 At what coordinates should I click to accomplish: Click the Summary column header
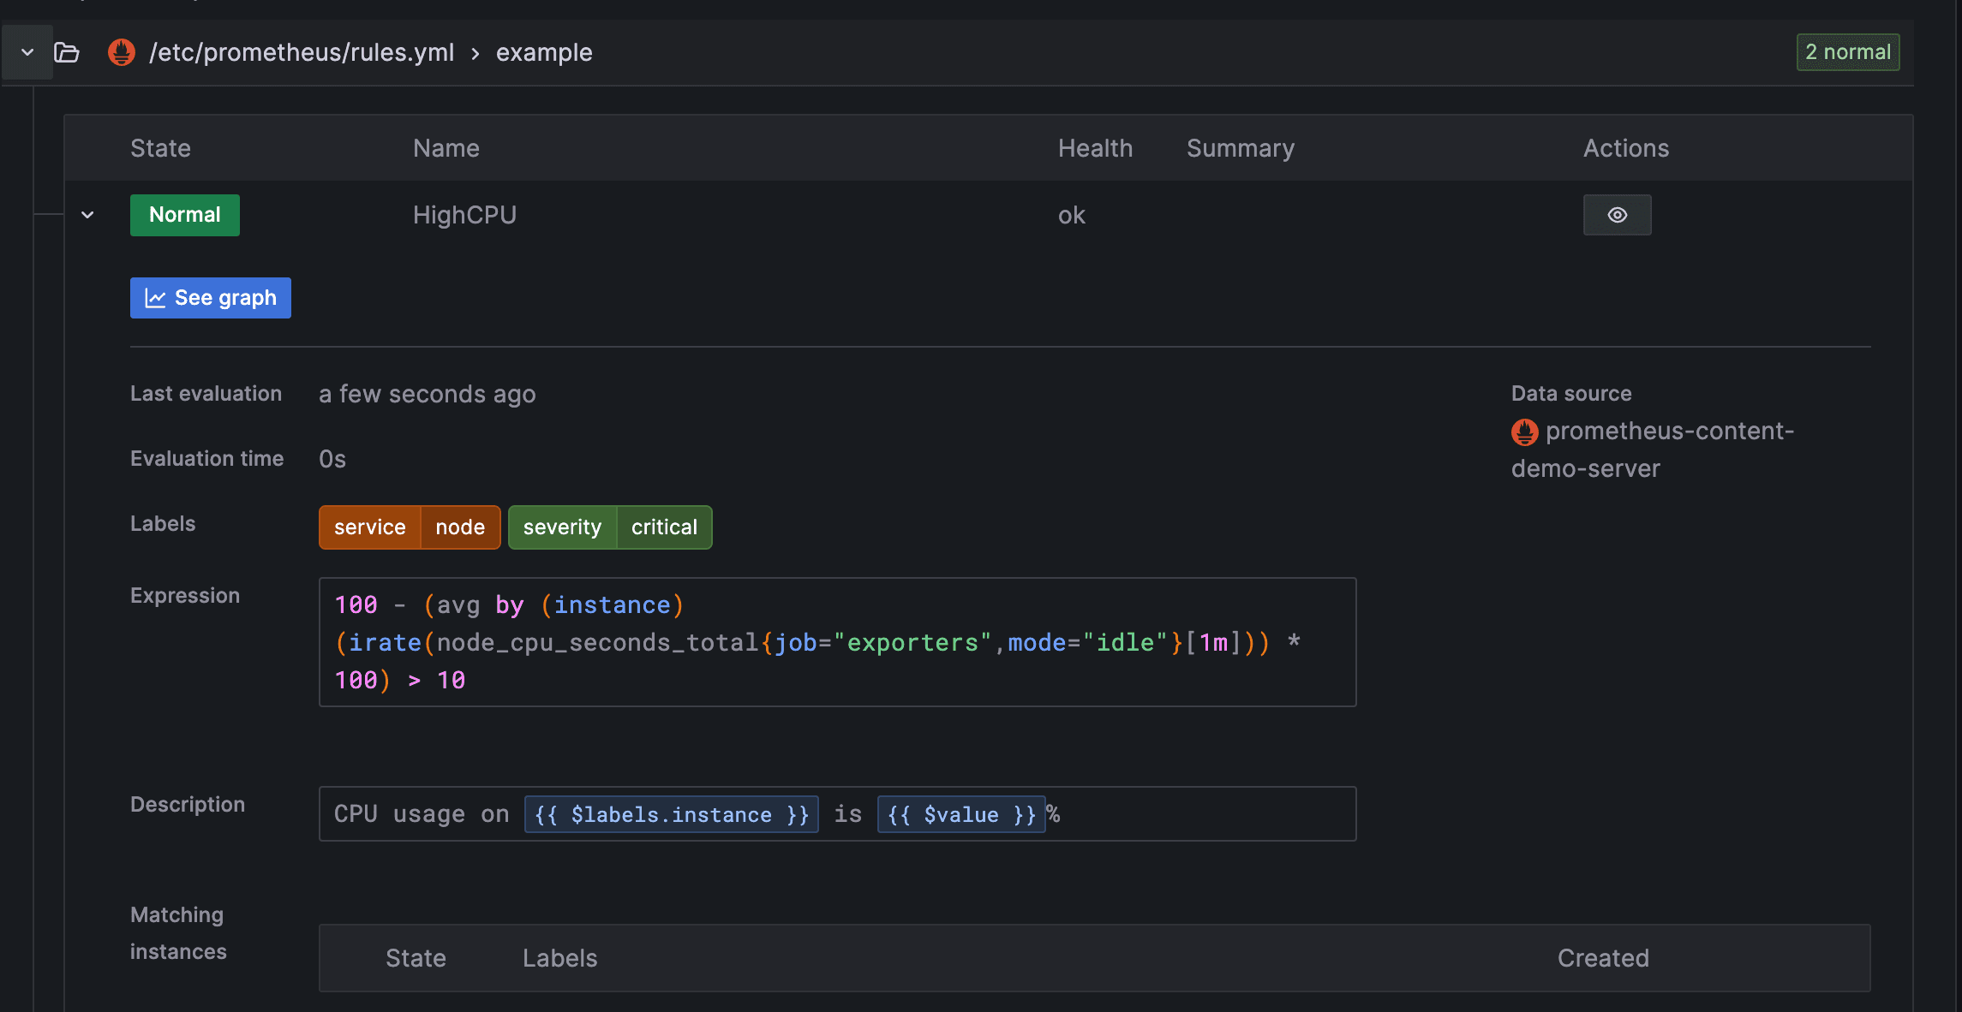(1240, 148)
